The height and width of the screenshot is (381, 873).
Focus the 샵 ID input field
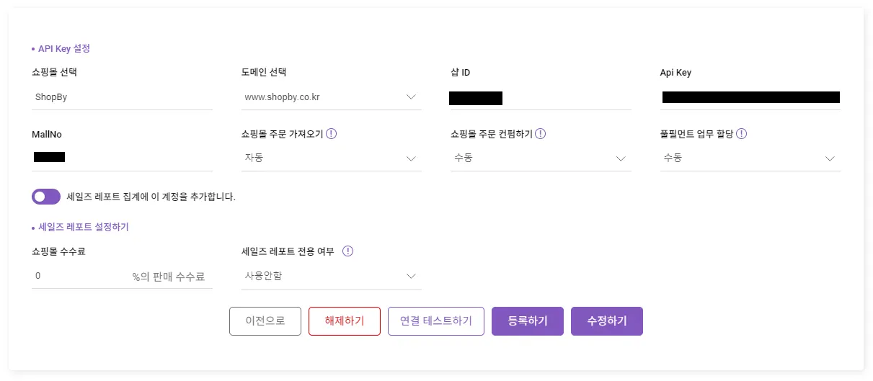tap(541, 98)
